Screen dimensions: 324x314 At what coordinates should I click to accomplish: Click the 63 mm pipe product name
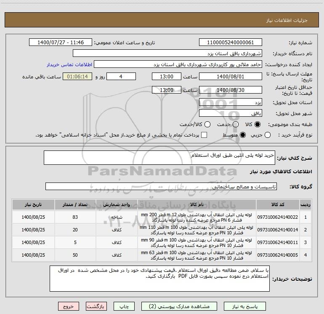(197, 255)
